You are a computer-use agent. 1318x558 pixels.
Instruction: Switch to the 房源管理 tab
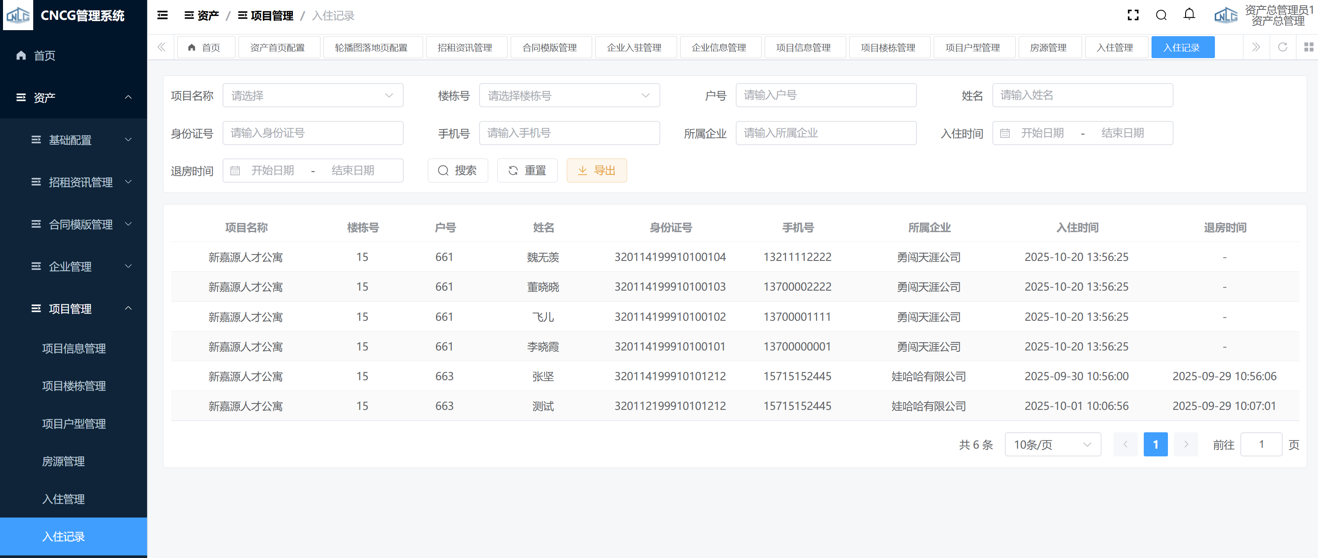[1048, 47]
